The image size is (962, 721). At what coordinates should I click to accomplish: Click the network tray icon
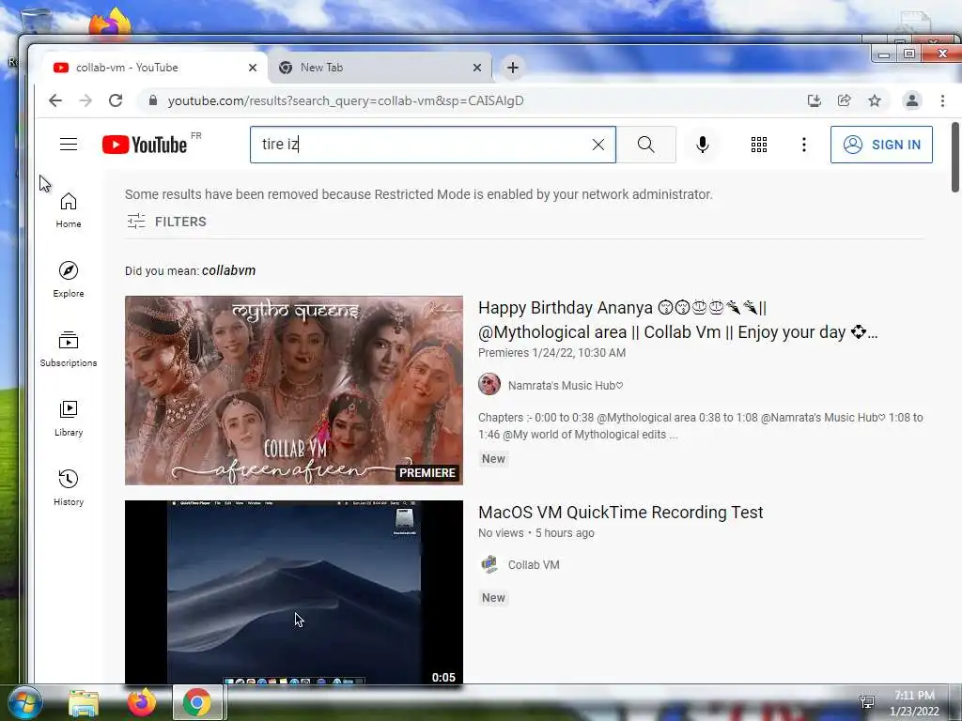pyautogui.click(x=867, y=702)
